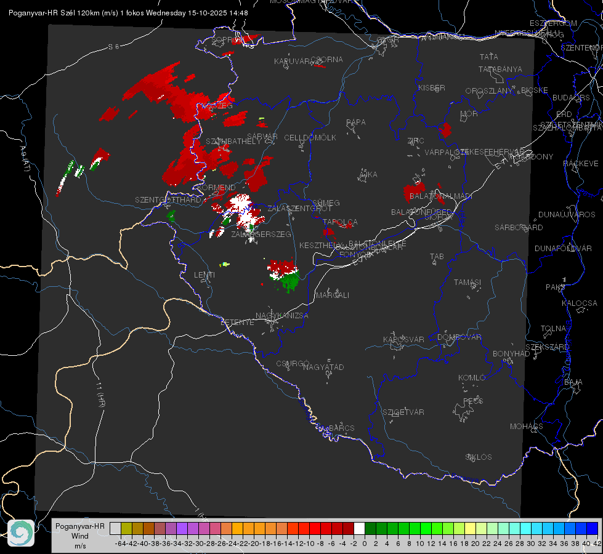Screen dimensions: 603x554
Task: Click the KESZTHELY city label
Action: coord(321,245)
